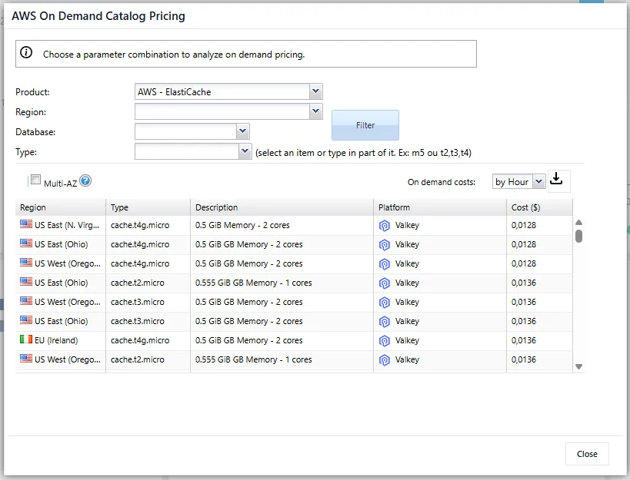Screen dimensions: 630x480
Task: Download on demand costs via download icon
Action: click(x=556, y=178)
